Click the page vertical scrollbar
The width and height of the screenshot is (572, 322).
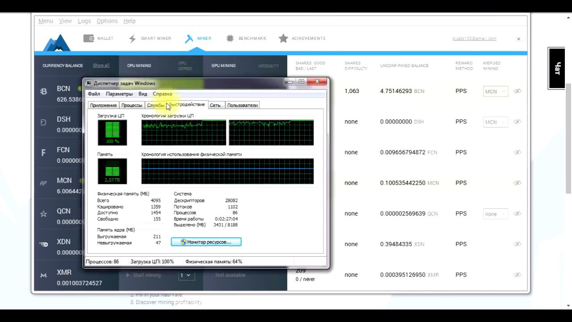point(568,139)
